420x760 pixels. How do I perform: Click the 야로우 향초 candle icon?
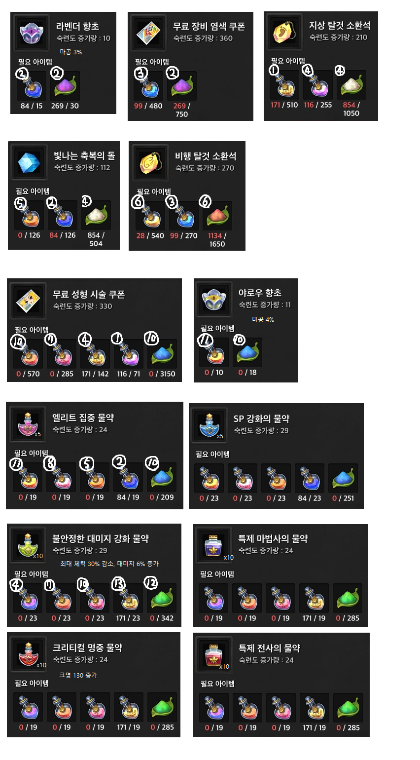click(x=215, y=299)
